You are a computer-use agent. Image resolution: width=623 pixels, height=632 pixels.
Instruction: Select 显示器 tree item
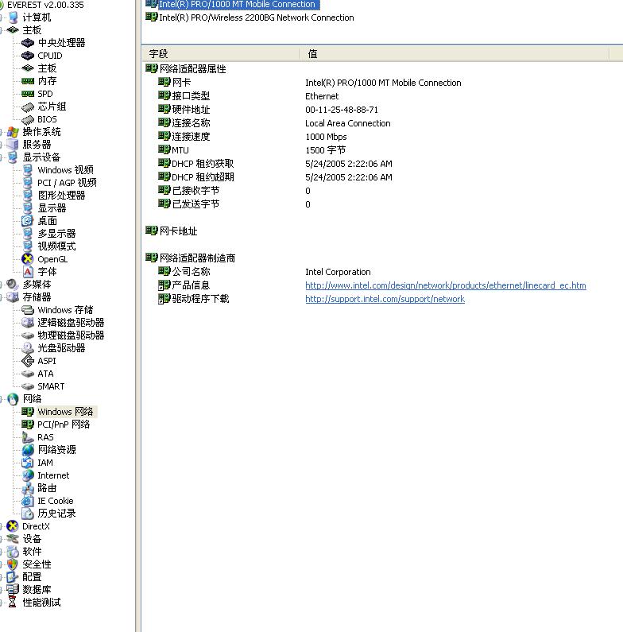pyautogui.click(x=52, y=208)
